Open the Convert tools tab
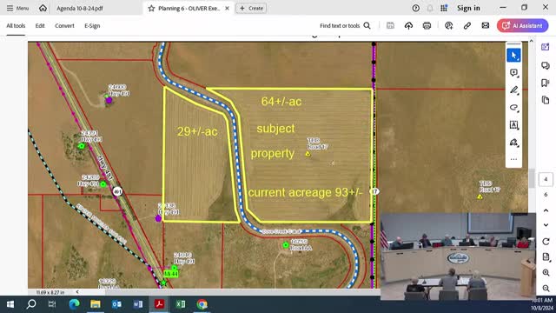The width and height of the screenshot is (556, 313). point(64,26)
